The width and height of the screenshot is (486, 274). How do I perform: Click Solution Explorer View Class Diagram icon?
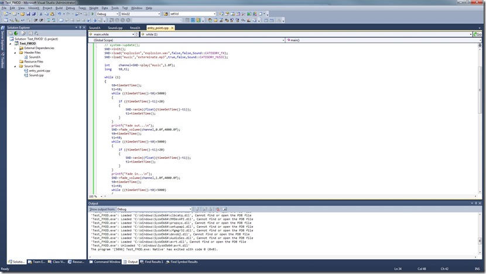point(36,33)
